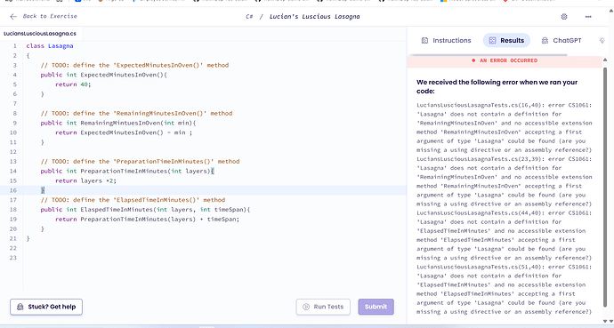This screenshot has height=328, width=614.
Task: Click the Back to Exercise link
Action: [x=44, y=16]
